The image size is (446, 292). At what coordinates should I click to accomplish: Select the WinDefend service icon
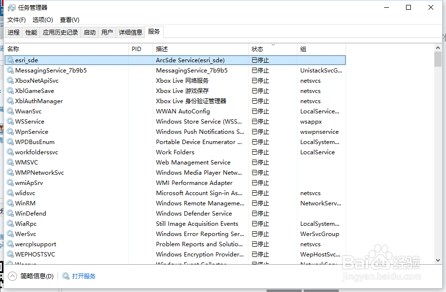[10, 213]
